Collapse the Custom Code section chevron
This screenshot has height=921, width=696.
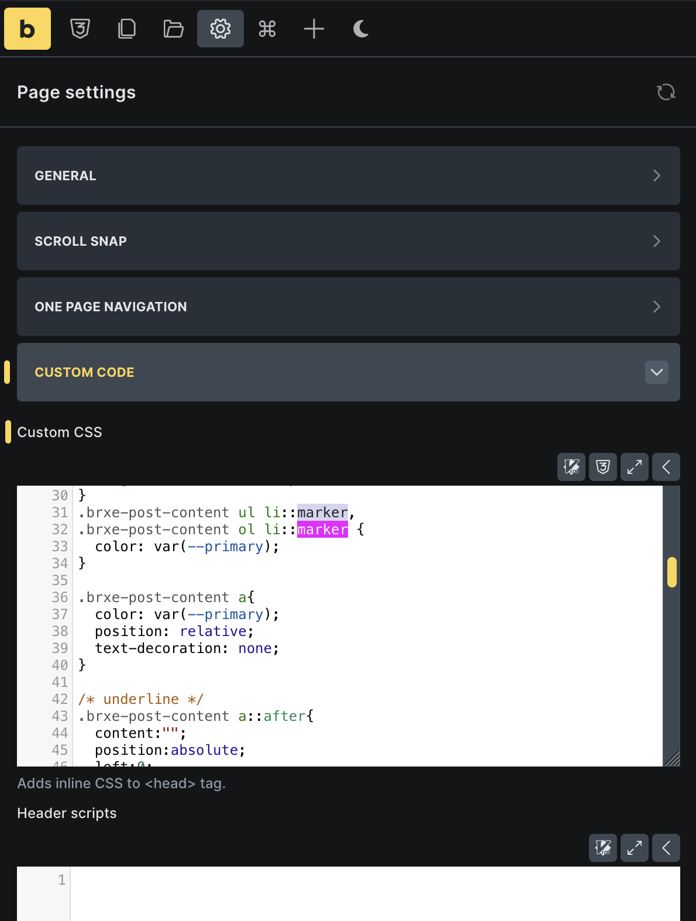656,372
